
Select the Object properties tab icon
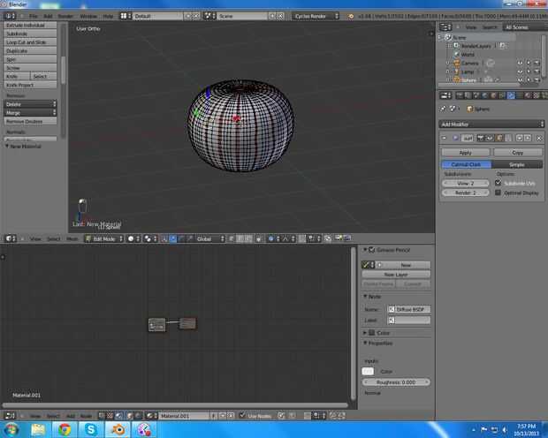pos(493,95)
